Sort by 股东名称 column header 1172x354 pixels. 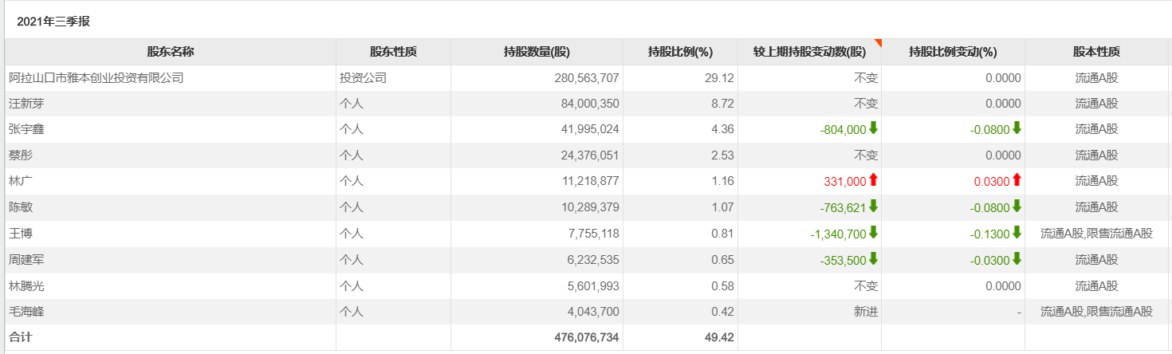tap(170, 52)
